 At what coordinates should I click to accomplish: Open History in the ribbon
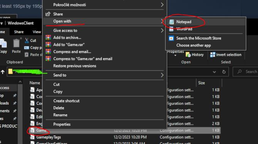click(194, 55)
